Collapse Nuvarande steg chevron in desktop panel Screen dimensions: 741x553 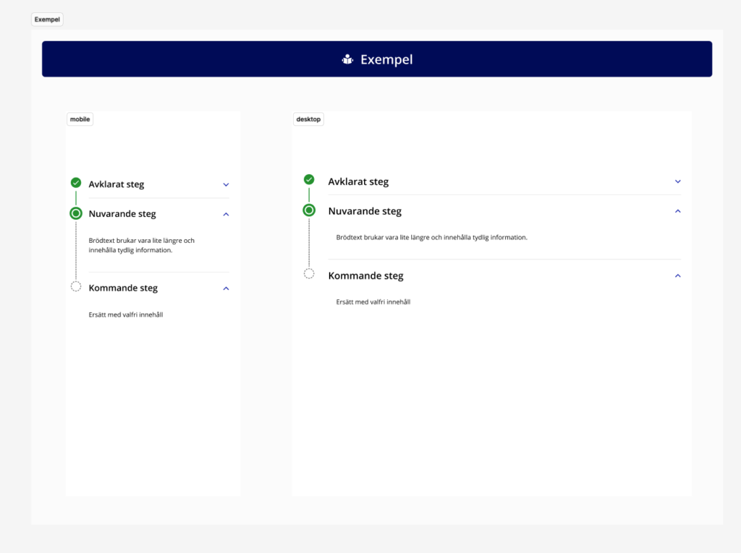click(677, 211)
